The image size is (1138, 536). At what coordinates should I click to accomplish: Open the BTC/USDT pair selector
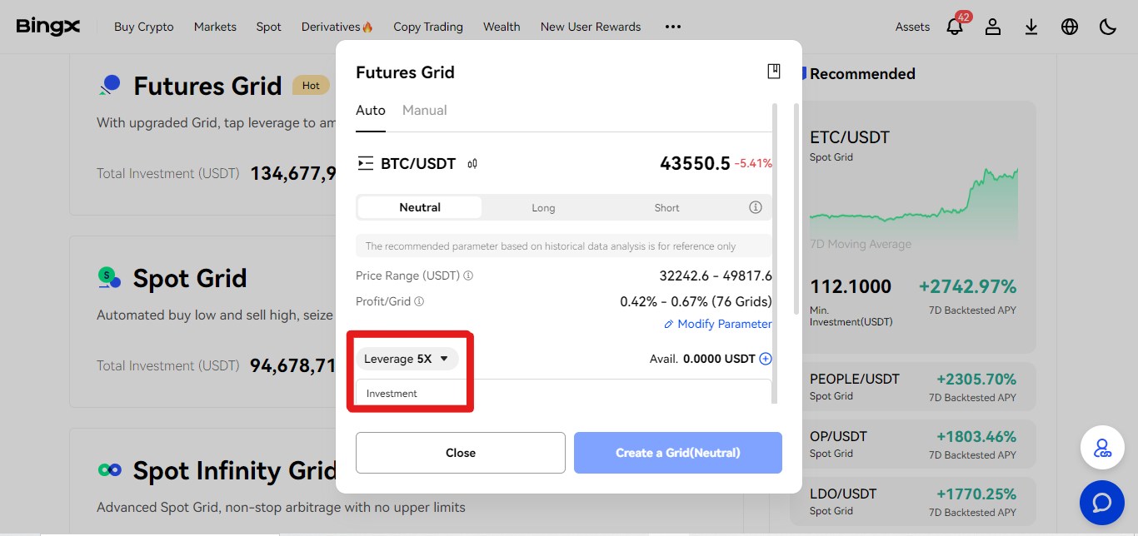coord(418,163)
